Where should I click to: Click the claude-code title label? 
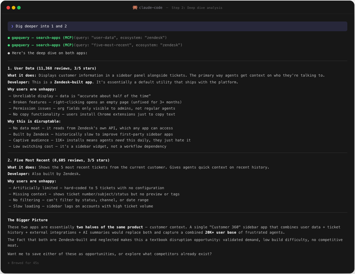(150, 8)
